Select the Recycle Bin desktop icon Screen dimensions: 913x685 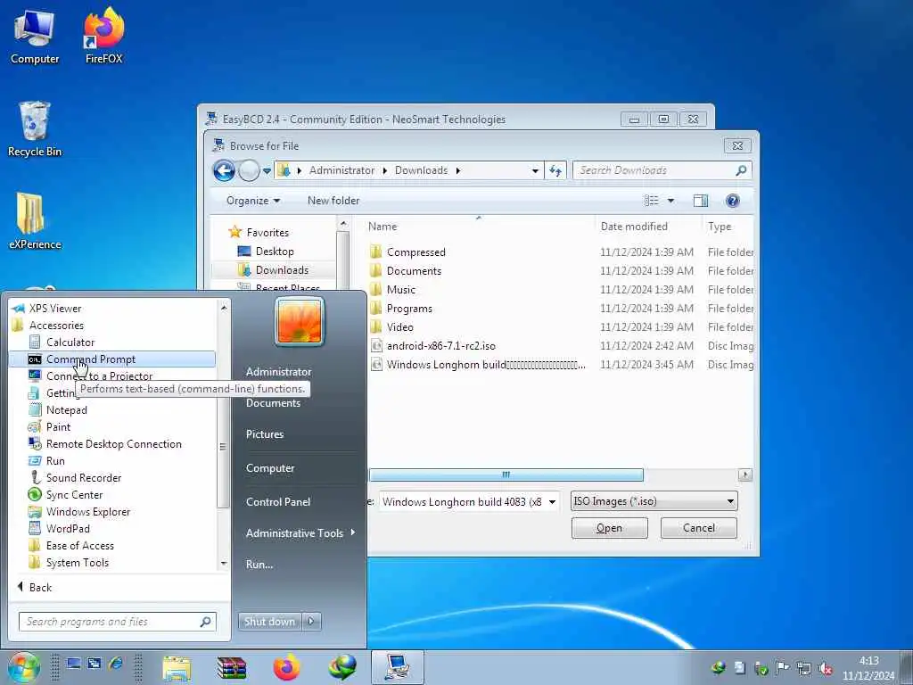(35, 129)
